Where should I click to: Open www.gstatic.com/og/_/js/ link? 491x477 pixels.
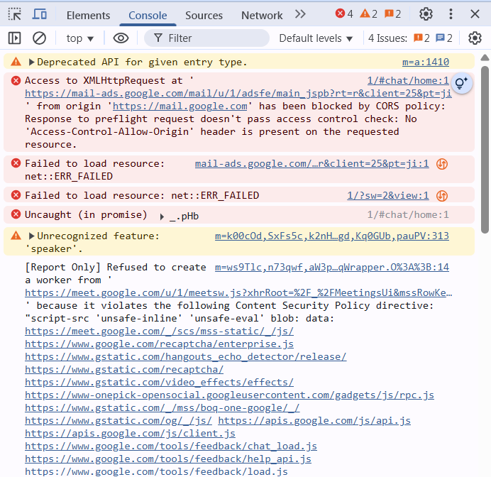(x=118, y=421)
